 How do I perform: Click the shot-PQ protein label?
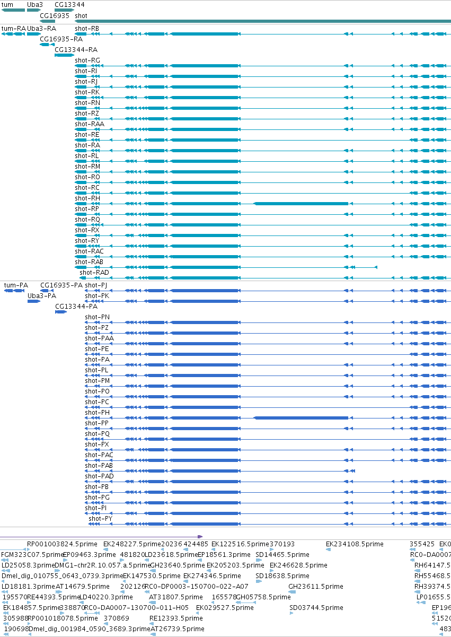97,434
